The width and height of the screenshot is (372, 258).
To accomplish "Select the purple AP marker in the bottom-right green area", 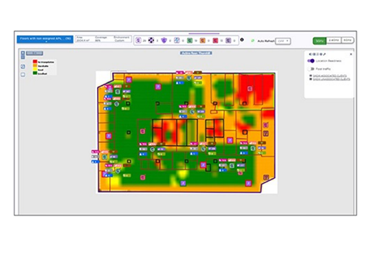I will pyautogui.click(x=248, y=183).
